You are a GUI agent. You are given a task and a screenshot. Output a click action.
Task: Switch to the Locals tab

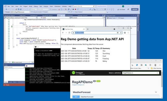pos(10,82)
